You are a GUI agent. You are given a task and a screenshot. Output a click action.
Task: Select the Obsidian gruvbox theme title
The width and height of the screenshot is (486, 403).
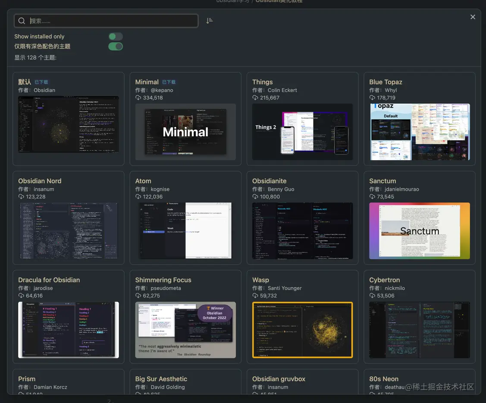click(279, 379)
